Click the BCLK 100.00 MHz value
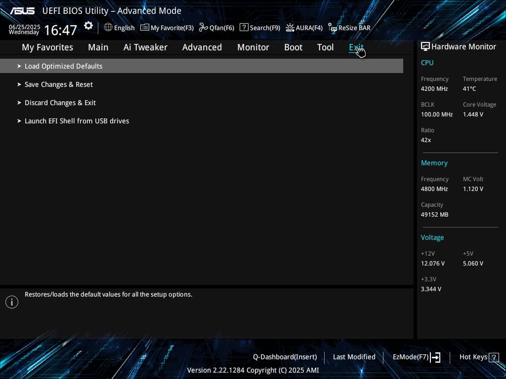 click(437, 114)
